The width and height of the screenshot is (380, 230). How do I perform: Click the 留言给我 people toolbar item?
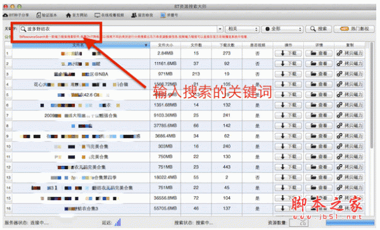pyautogui.click(x=142, y=15)
